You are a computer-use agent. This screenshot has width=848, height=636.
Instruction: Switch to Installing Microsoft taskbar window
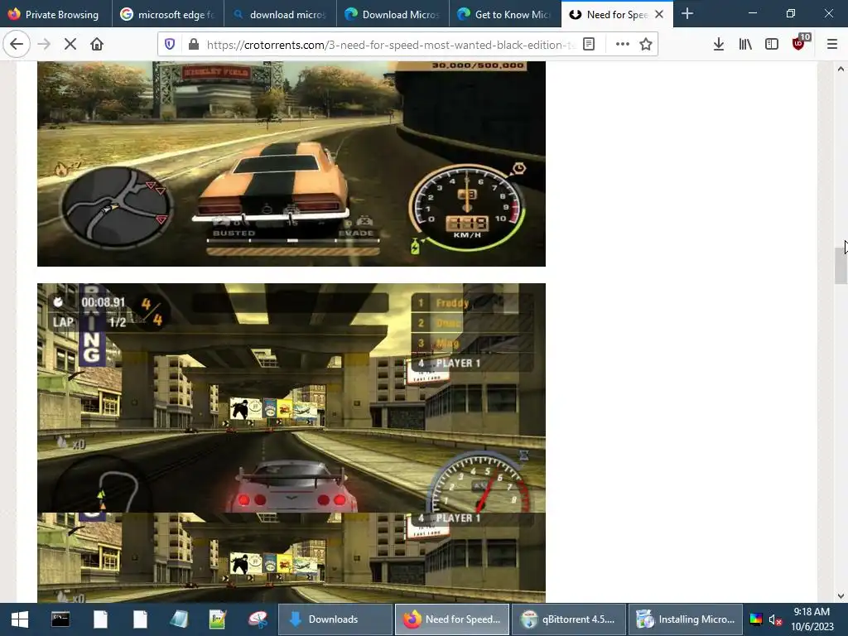click(x=686, y=619)
